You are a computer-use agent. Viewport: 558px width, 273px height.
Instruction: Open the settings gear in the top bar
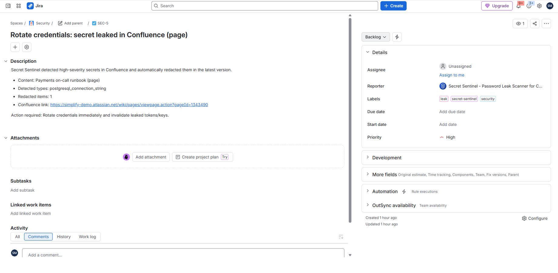tap(540, 6)
